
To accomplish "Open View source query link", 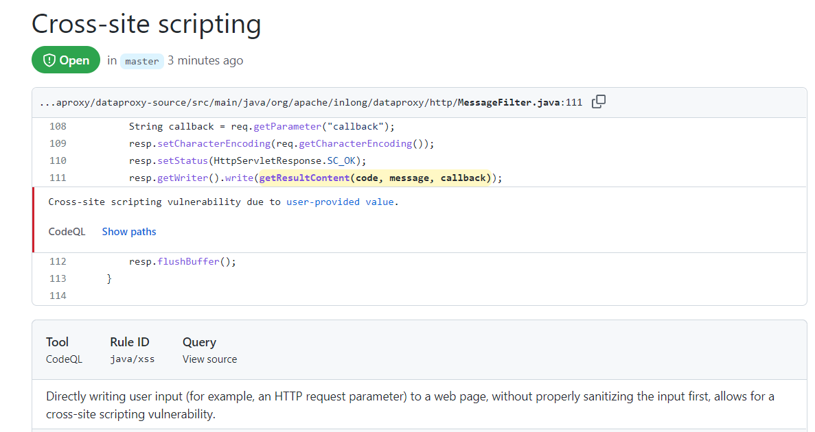I will [x=209, y=359].
